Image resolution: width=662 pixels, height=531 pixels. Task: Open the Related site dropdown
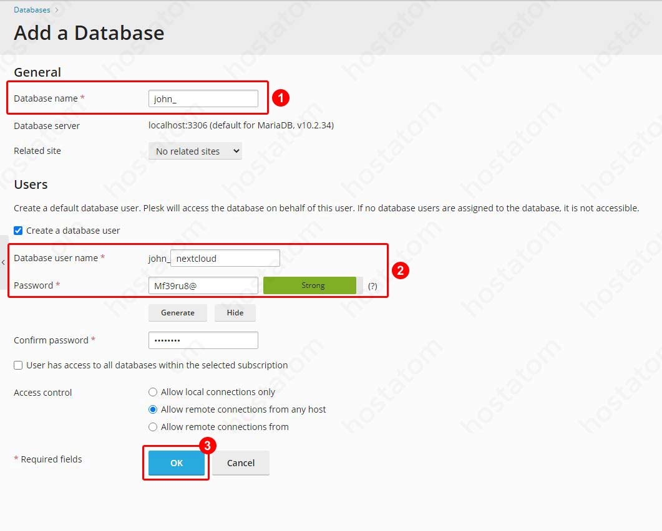(x=195, y=151)
